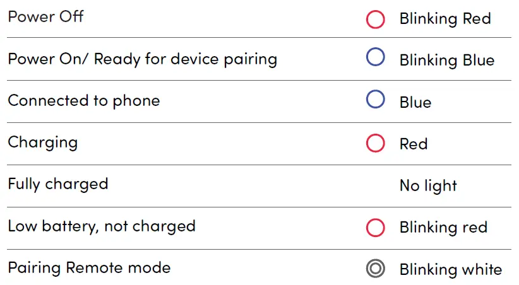Viewport: 519px width, 285px height.
Task: Click "Blue" text in Connected to phone row
Action: tap(415, 103)
